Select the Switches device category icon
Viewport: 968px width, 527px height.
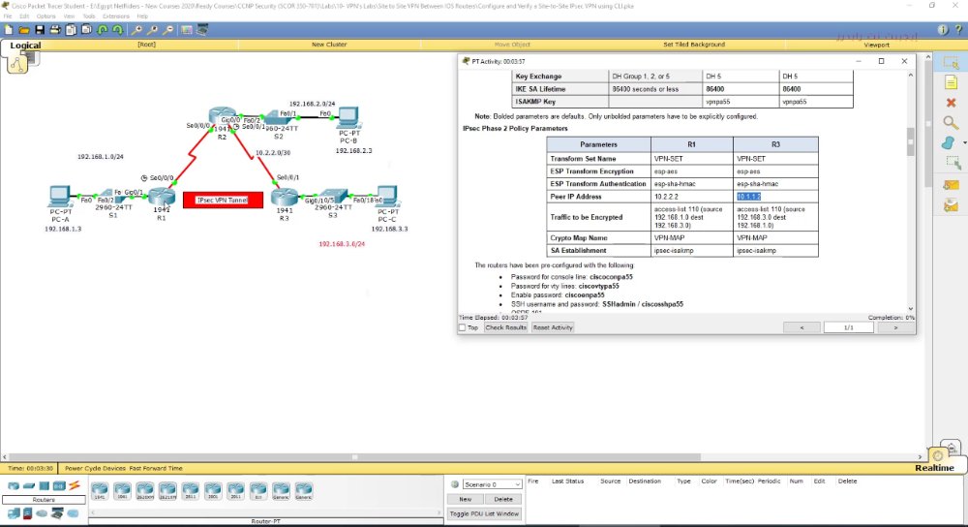click(28, 485)
